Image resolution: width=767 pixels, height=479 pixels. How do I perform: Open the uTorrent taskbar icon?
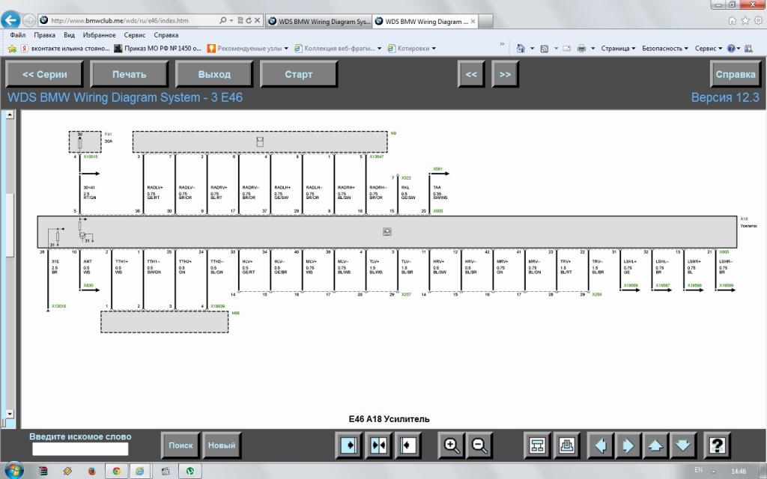pos(190,472)
